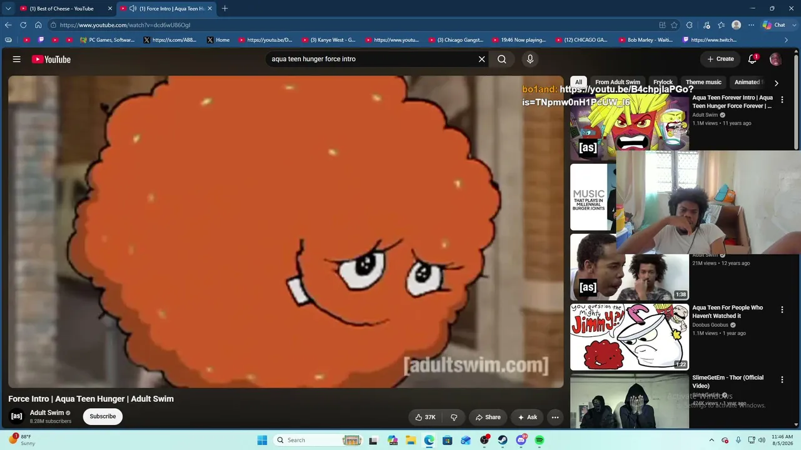Go to browser home page
The width and height of the screenshot is (801, 450).
(38, 25)
